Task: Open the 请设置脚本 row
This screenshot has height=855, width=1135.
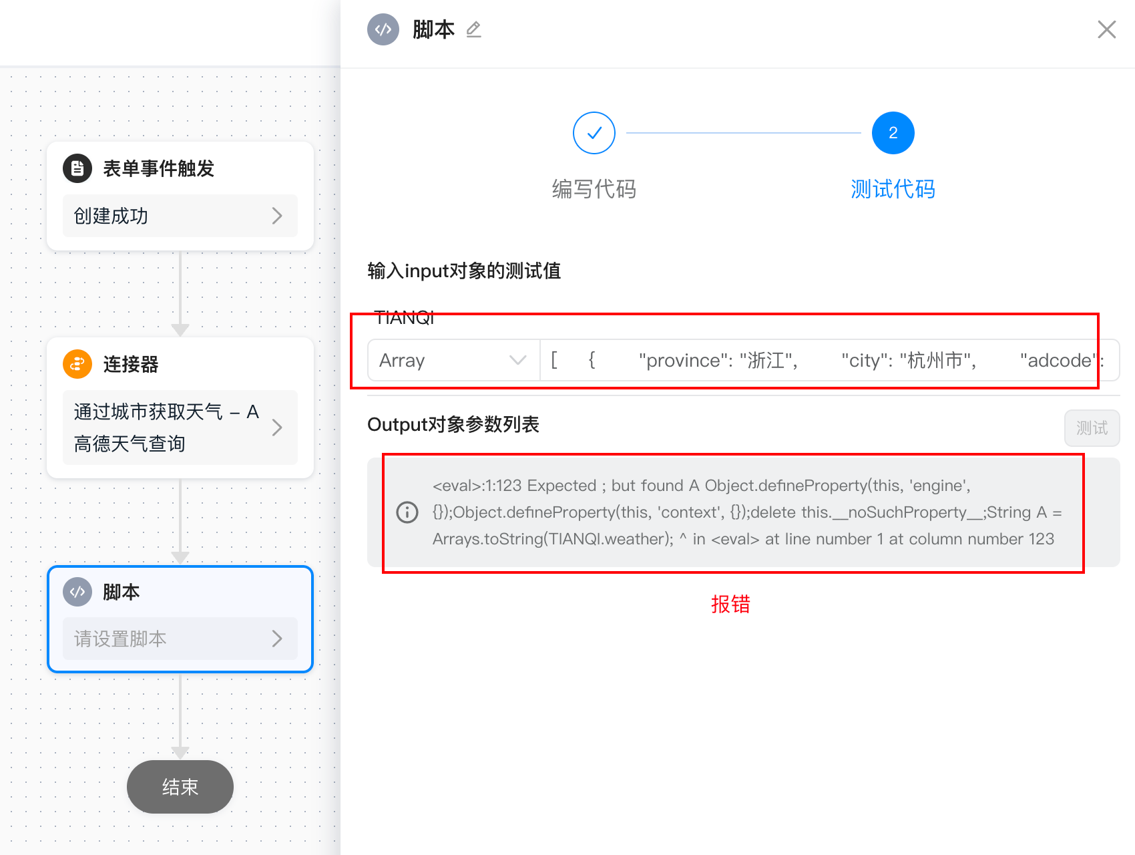Action: point(180,639)
